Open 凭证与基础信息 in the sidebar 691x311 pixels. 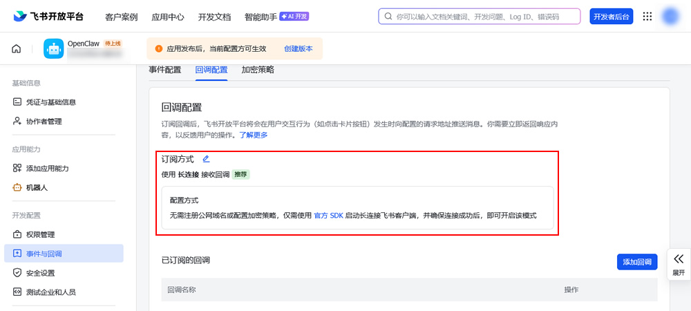50,102
